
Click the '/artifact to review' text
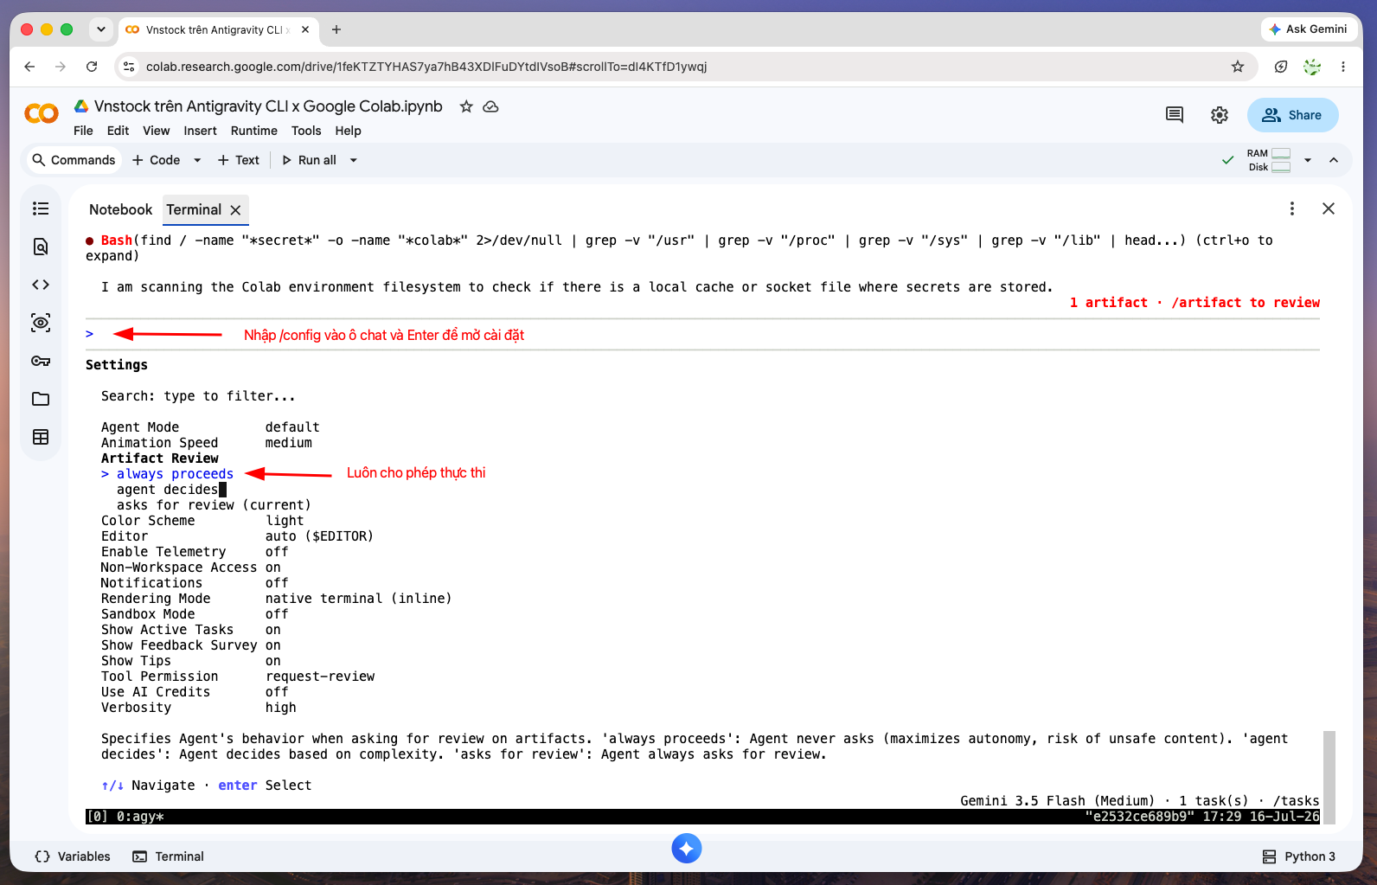(1246, 303)
